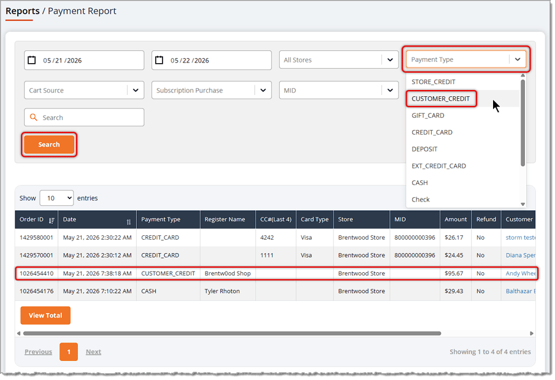Click order ID 1026454410 cell
The width and height of the screenshot is (555, 380).
(x=36, y=273)
